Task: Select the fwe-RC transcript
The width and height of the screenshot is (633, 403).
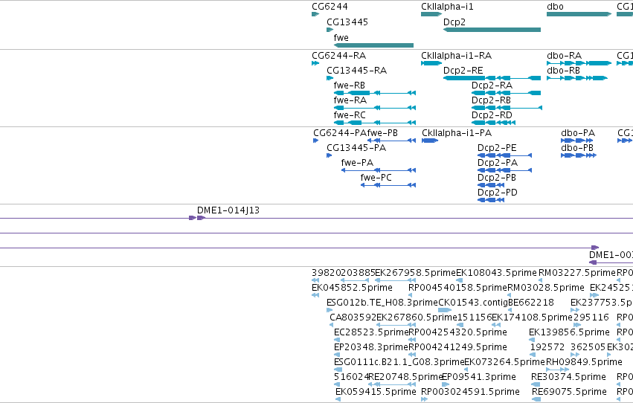Action: click(375, 123)
